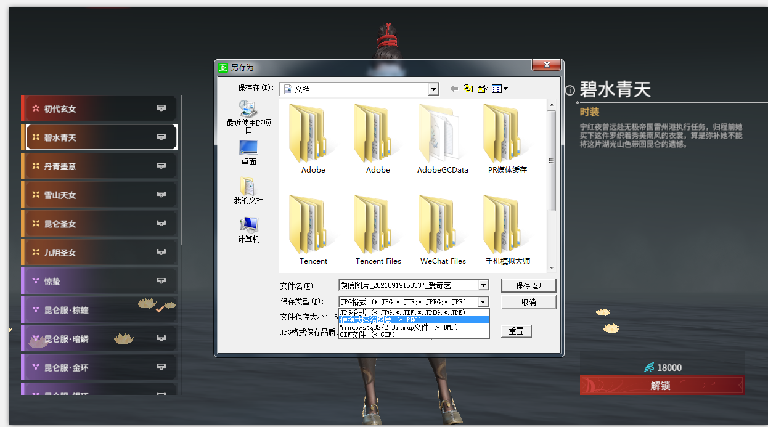
Task: Select the 昆仑服·棕螳 outfit
Action: click(99, 310)
